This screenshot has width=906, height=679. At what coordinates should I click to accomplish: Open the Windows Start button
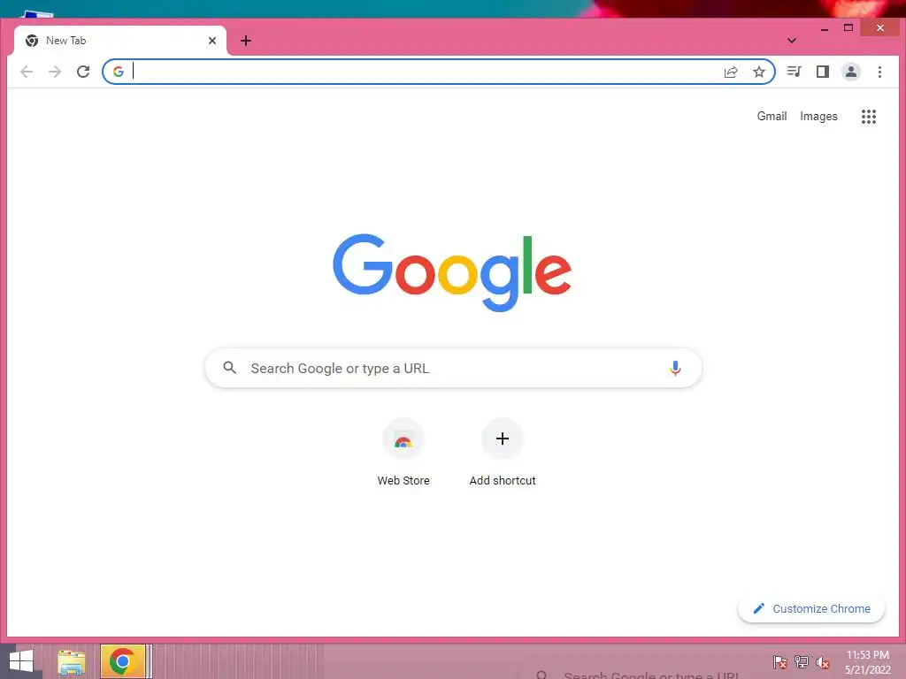click(21, 661)
